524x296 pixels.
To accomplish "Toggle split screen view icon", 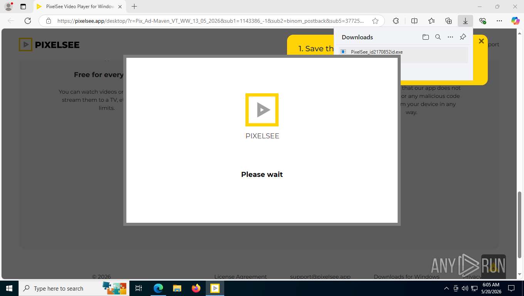I will pos(414,21).
